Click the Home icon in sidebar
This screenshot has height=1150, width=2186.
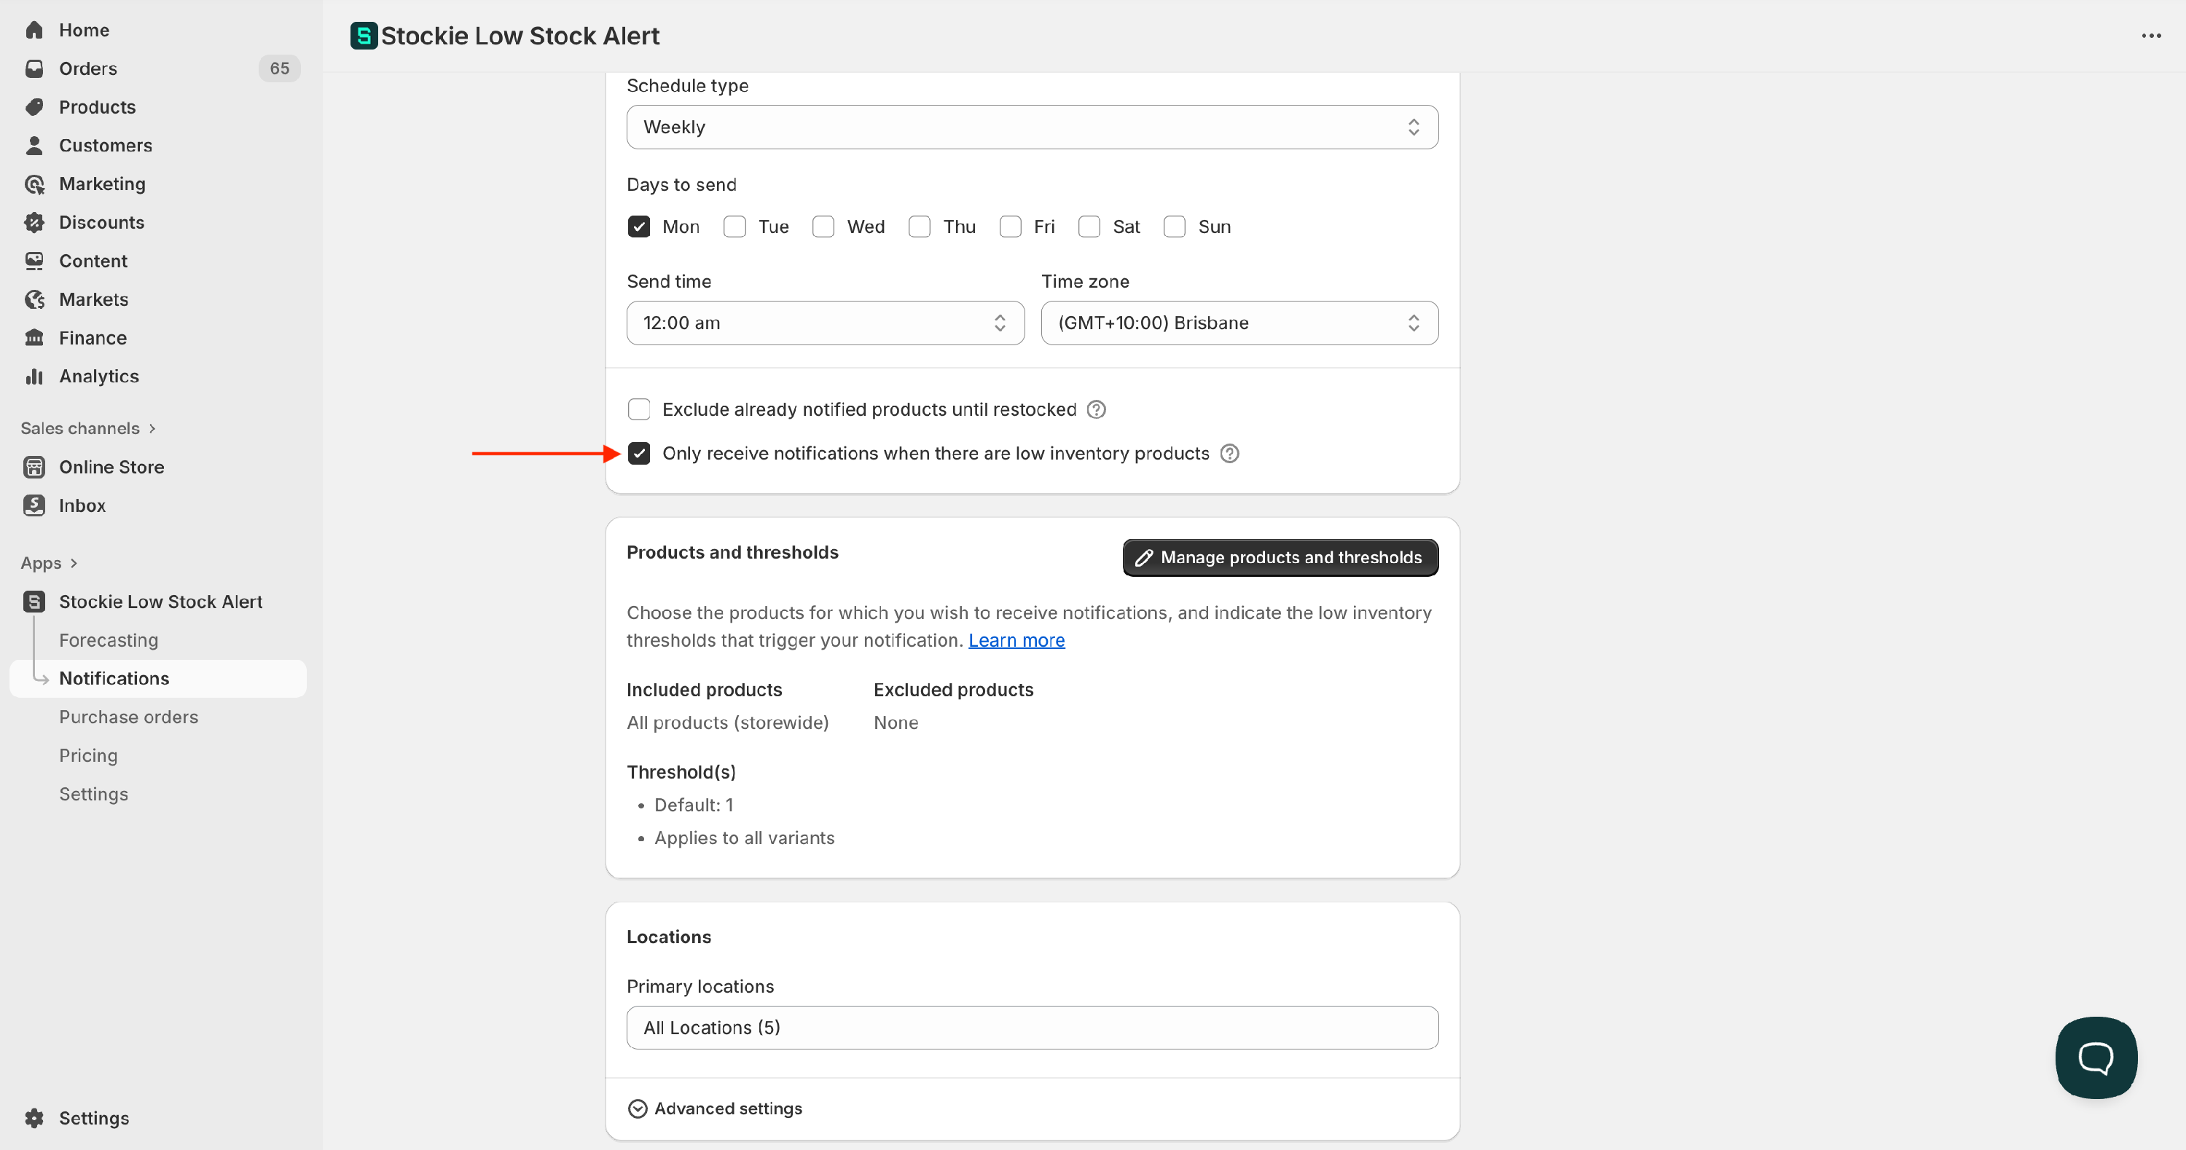point(34,31)
